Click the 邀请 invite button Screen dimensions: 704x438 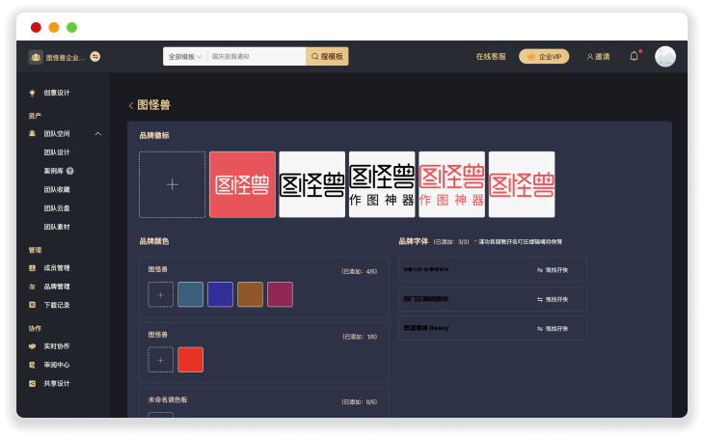tap(598, 57)
